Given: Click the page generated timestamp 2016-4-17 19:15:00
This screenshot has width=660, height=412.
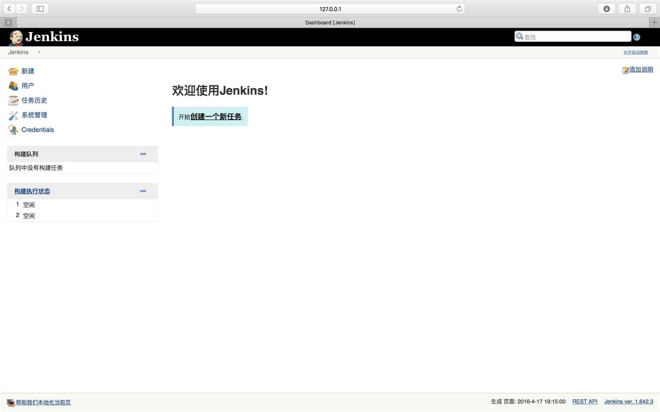Looking at the screenshot, I should [x=541, y=402].
